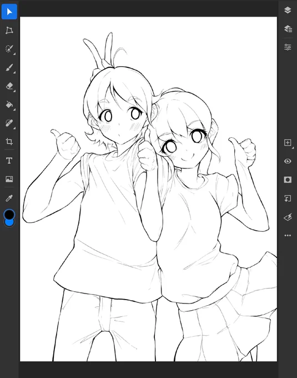Viewport: 297px width, 378px height.
Task: Add a new layer
Action: click(288, 142)
